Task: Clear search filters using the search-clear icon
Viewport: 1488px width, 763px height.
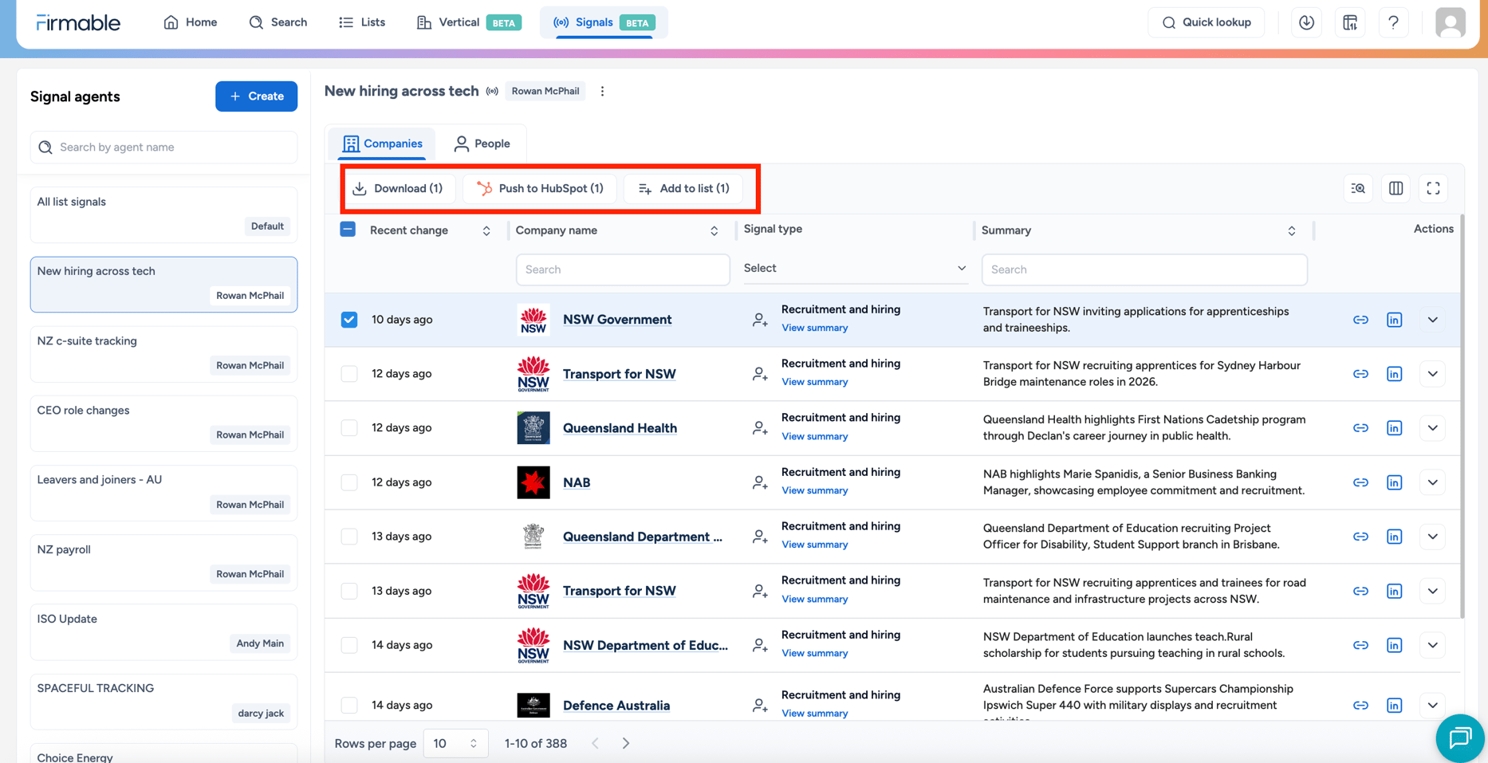Action: point(1358,188)
